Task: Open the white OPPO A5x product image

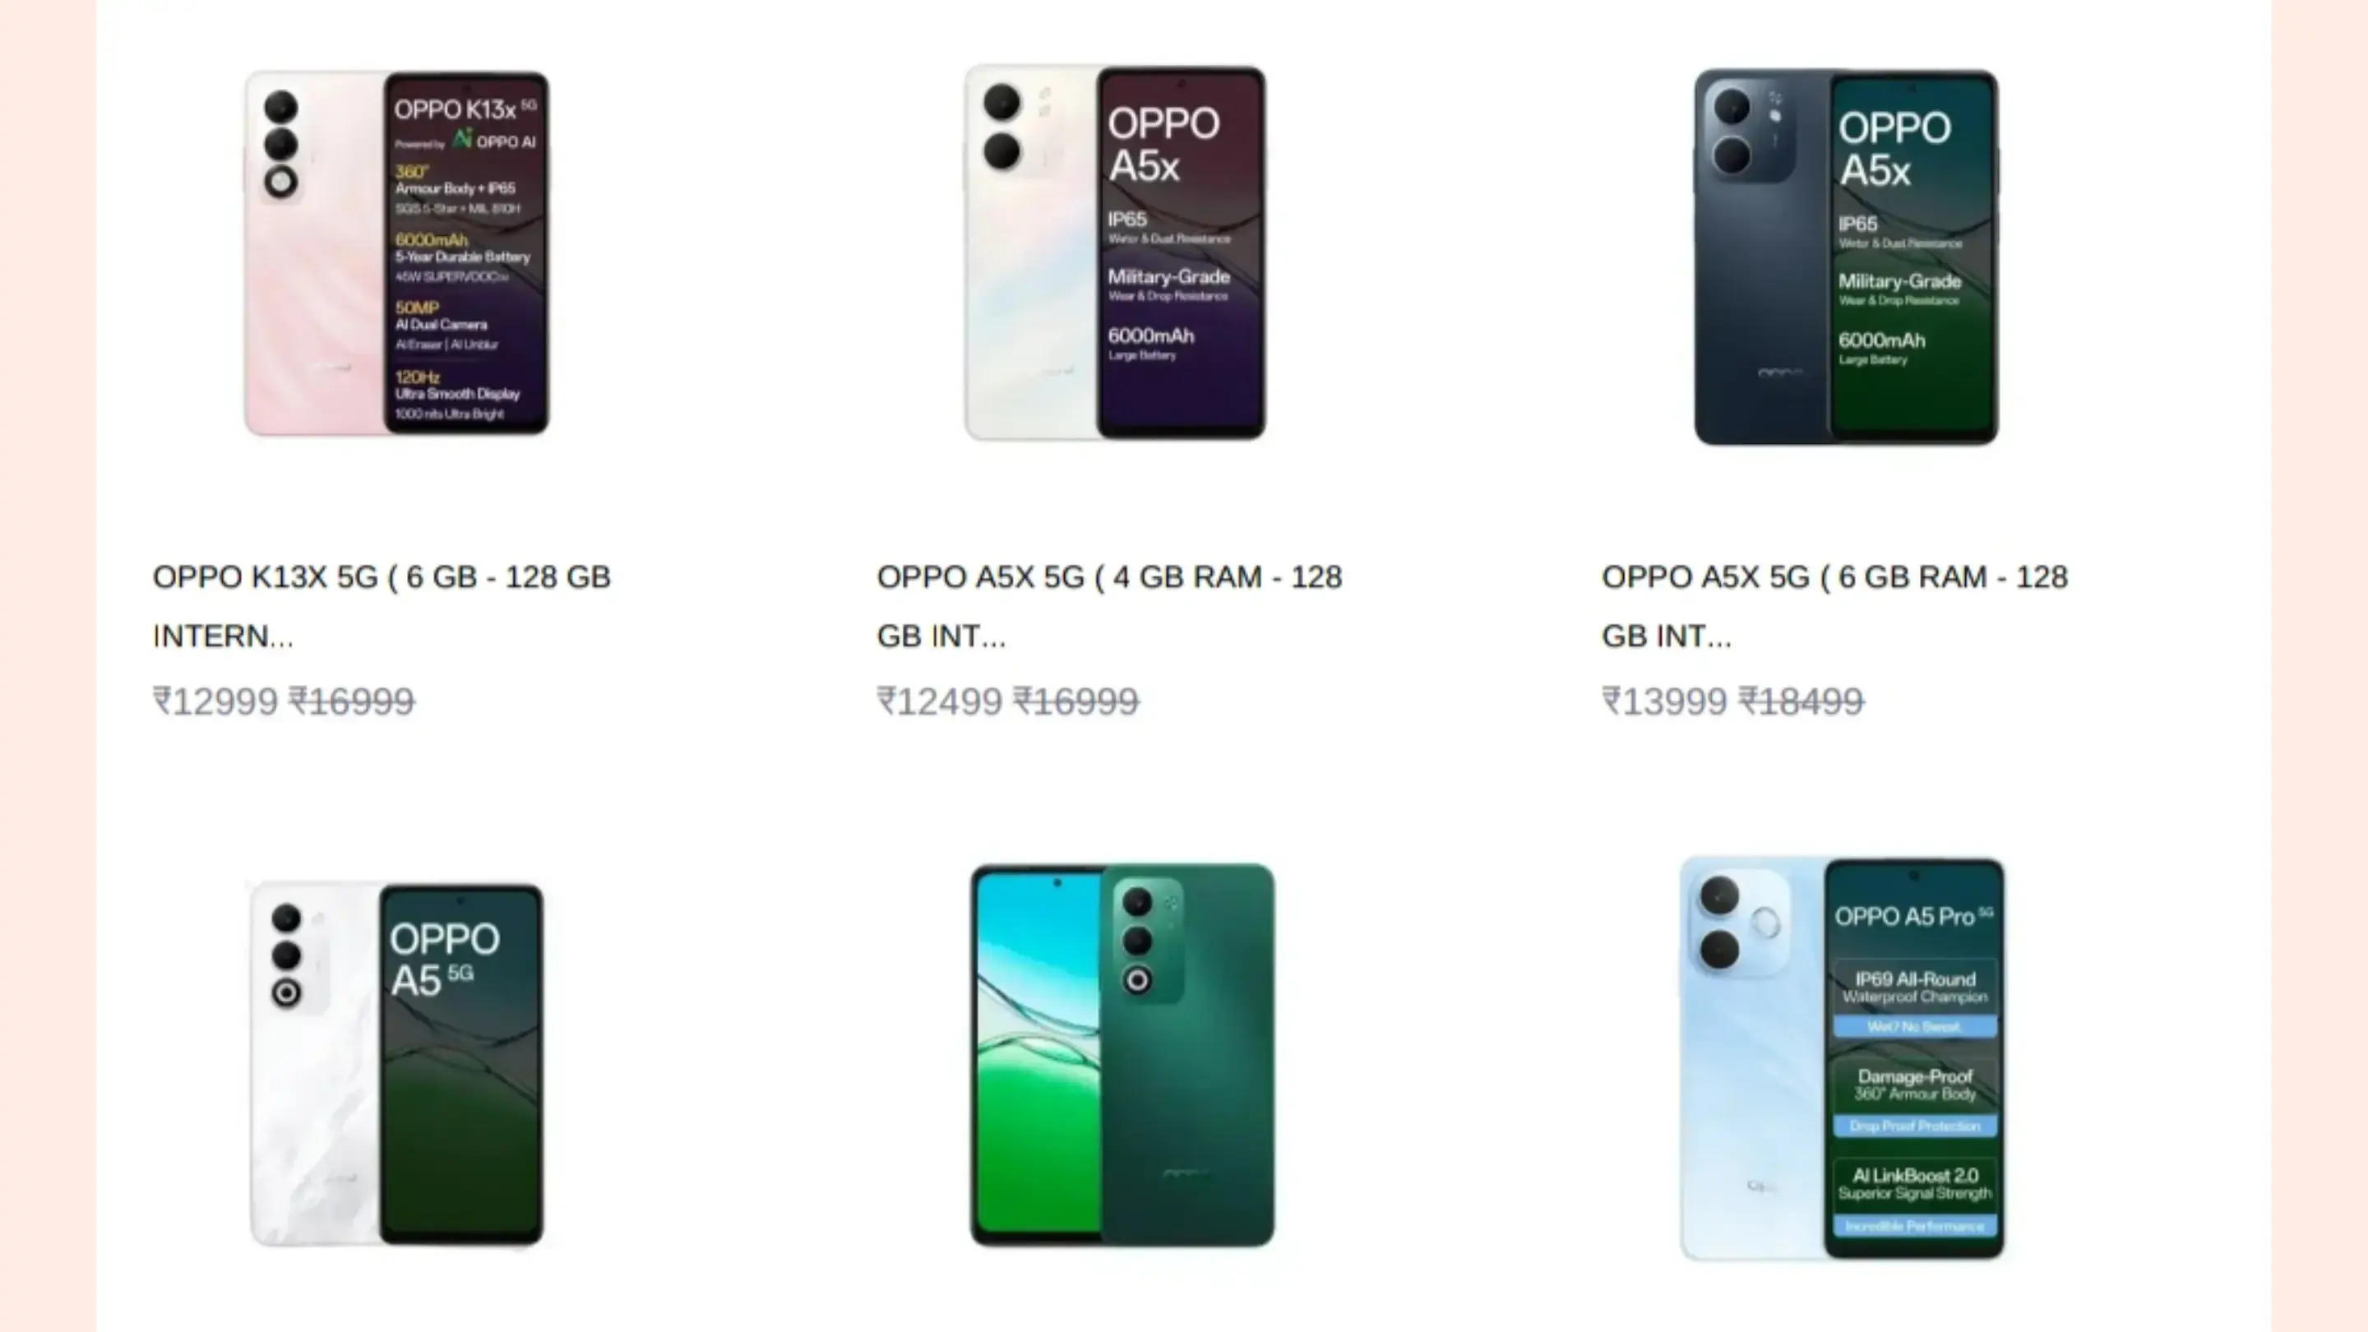Action: [1115, 252]
